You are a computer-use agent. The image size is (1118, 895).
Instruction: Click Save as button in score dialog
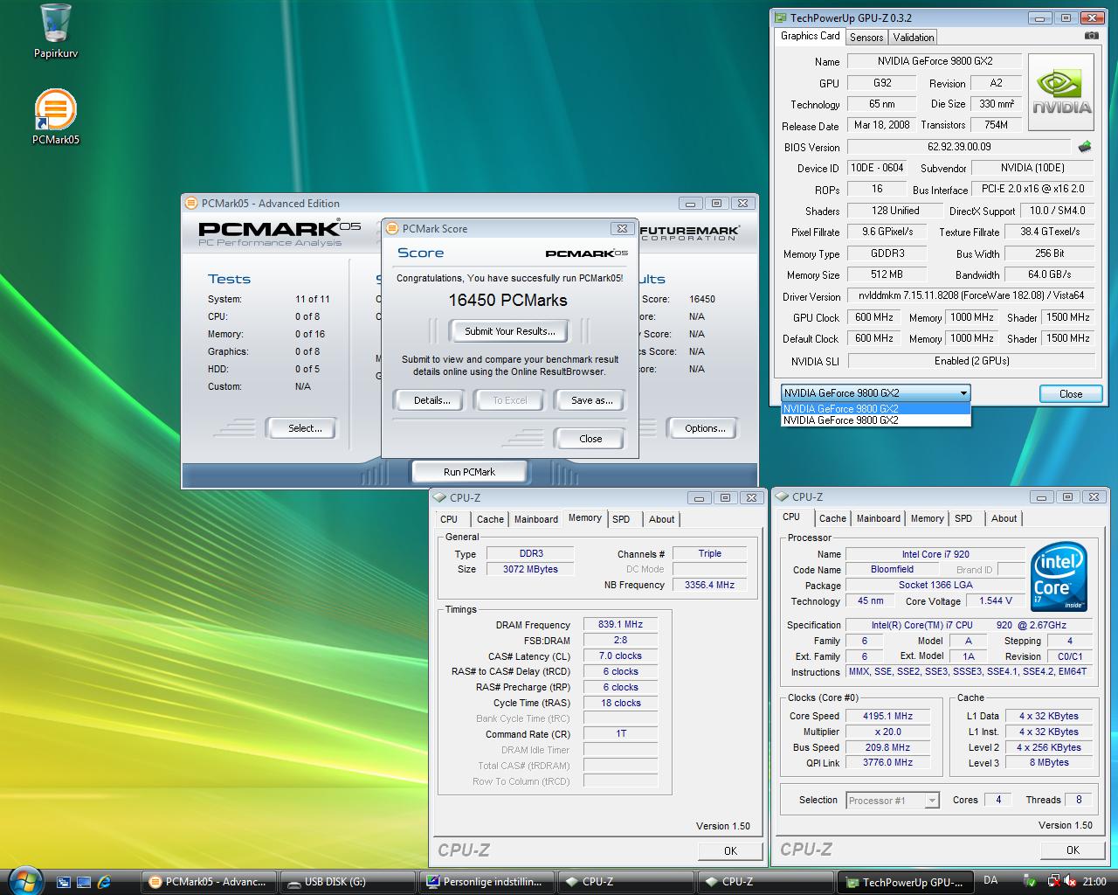click(592, 400)
